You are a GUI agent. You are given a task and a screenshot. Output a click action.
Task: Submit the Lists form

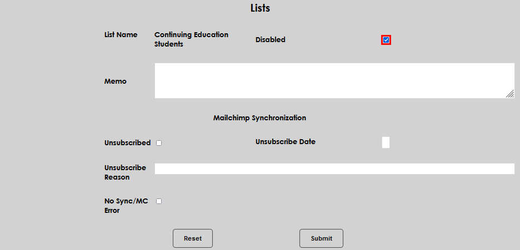click(x=321, y=238)
